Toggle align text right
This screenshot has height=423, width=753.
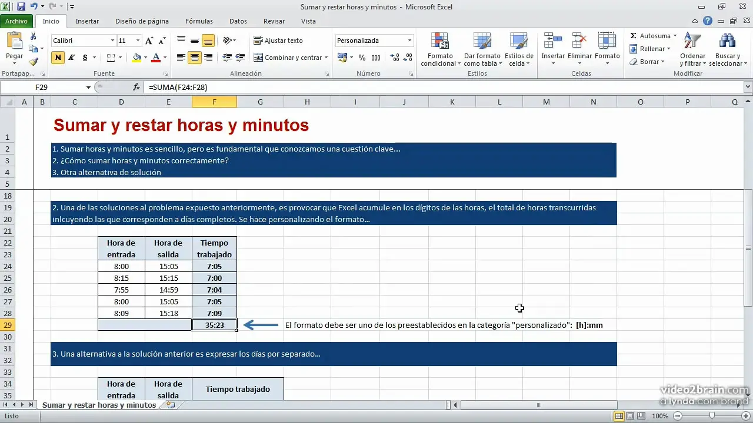[208, 58]
